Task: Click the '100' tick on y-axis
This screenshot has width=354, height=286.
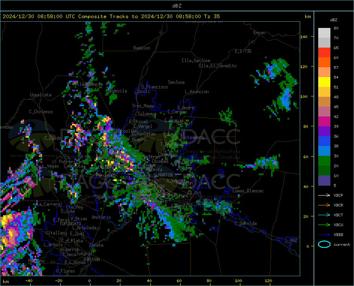Action: pyautogui.click(x=304, y=97)
